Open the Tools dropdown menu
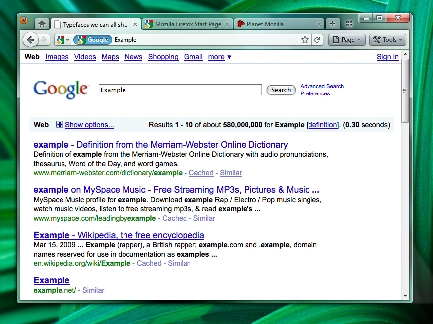 point(387,40)
